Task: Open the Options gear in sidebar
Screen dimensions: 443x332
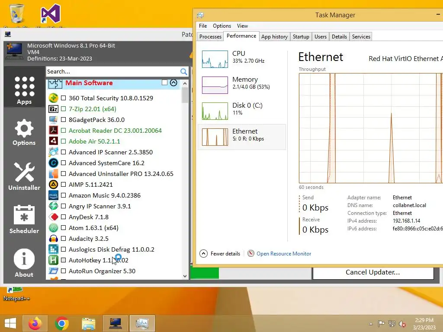Action: click(24, 132)
